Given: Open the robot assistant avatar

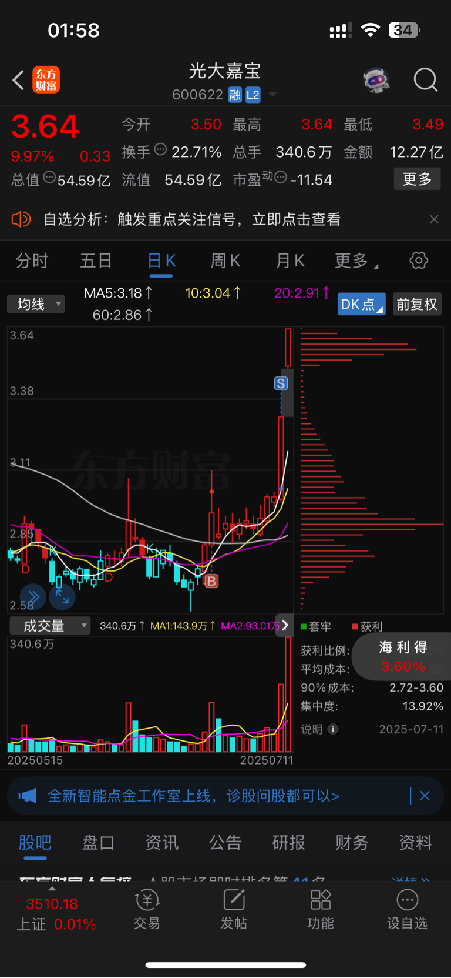Looking at the screenshot, I should (x=376, y=80).
